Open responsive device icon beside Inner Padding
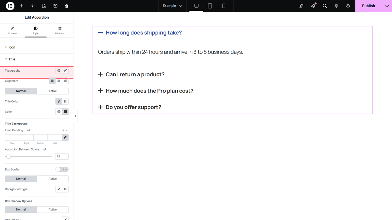The image size is (392, 220). (x=28, y=130)
